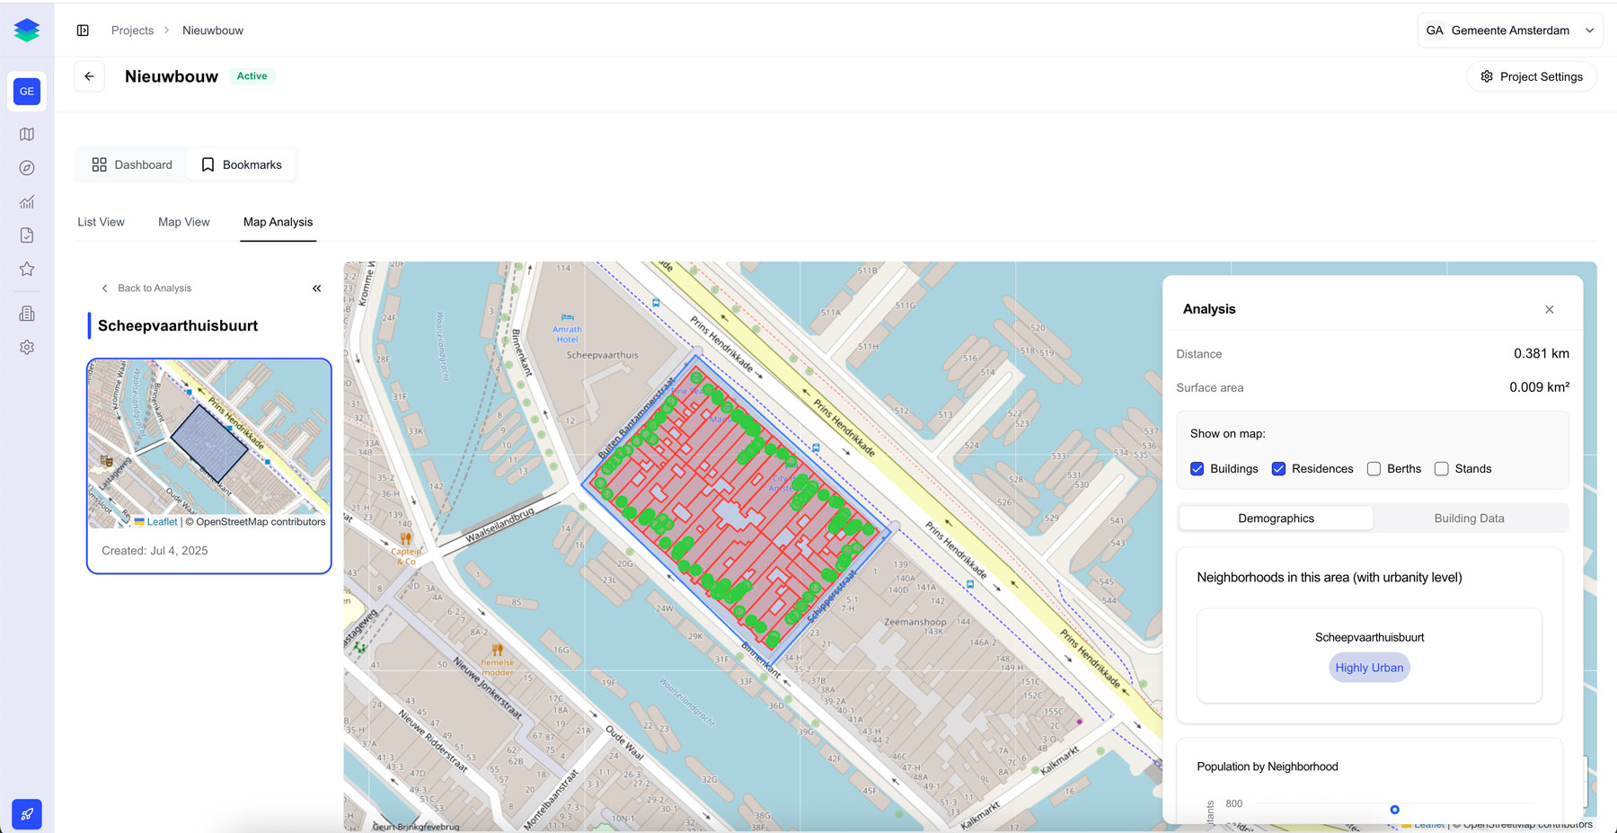Collapse the left panel with double chevron
The height and width of the screenshot is (833, 1617).
(x=316, y=288)
